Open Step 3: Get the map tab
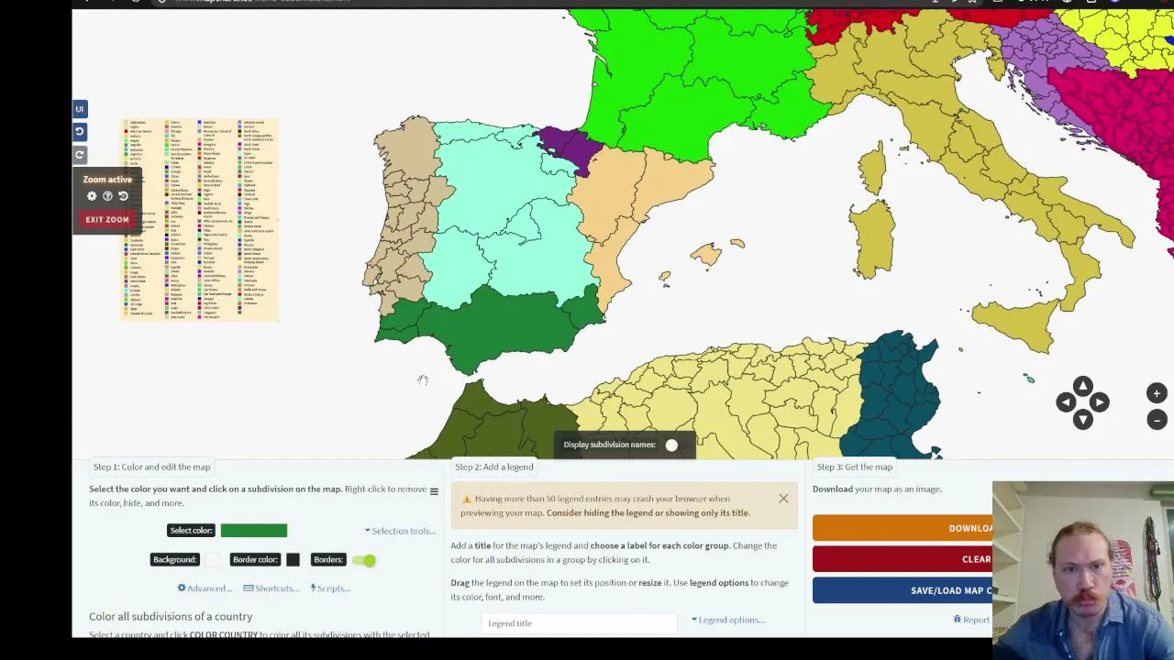The height and width of the screenshot is (660, 1174). (853, 467)
